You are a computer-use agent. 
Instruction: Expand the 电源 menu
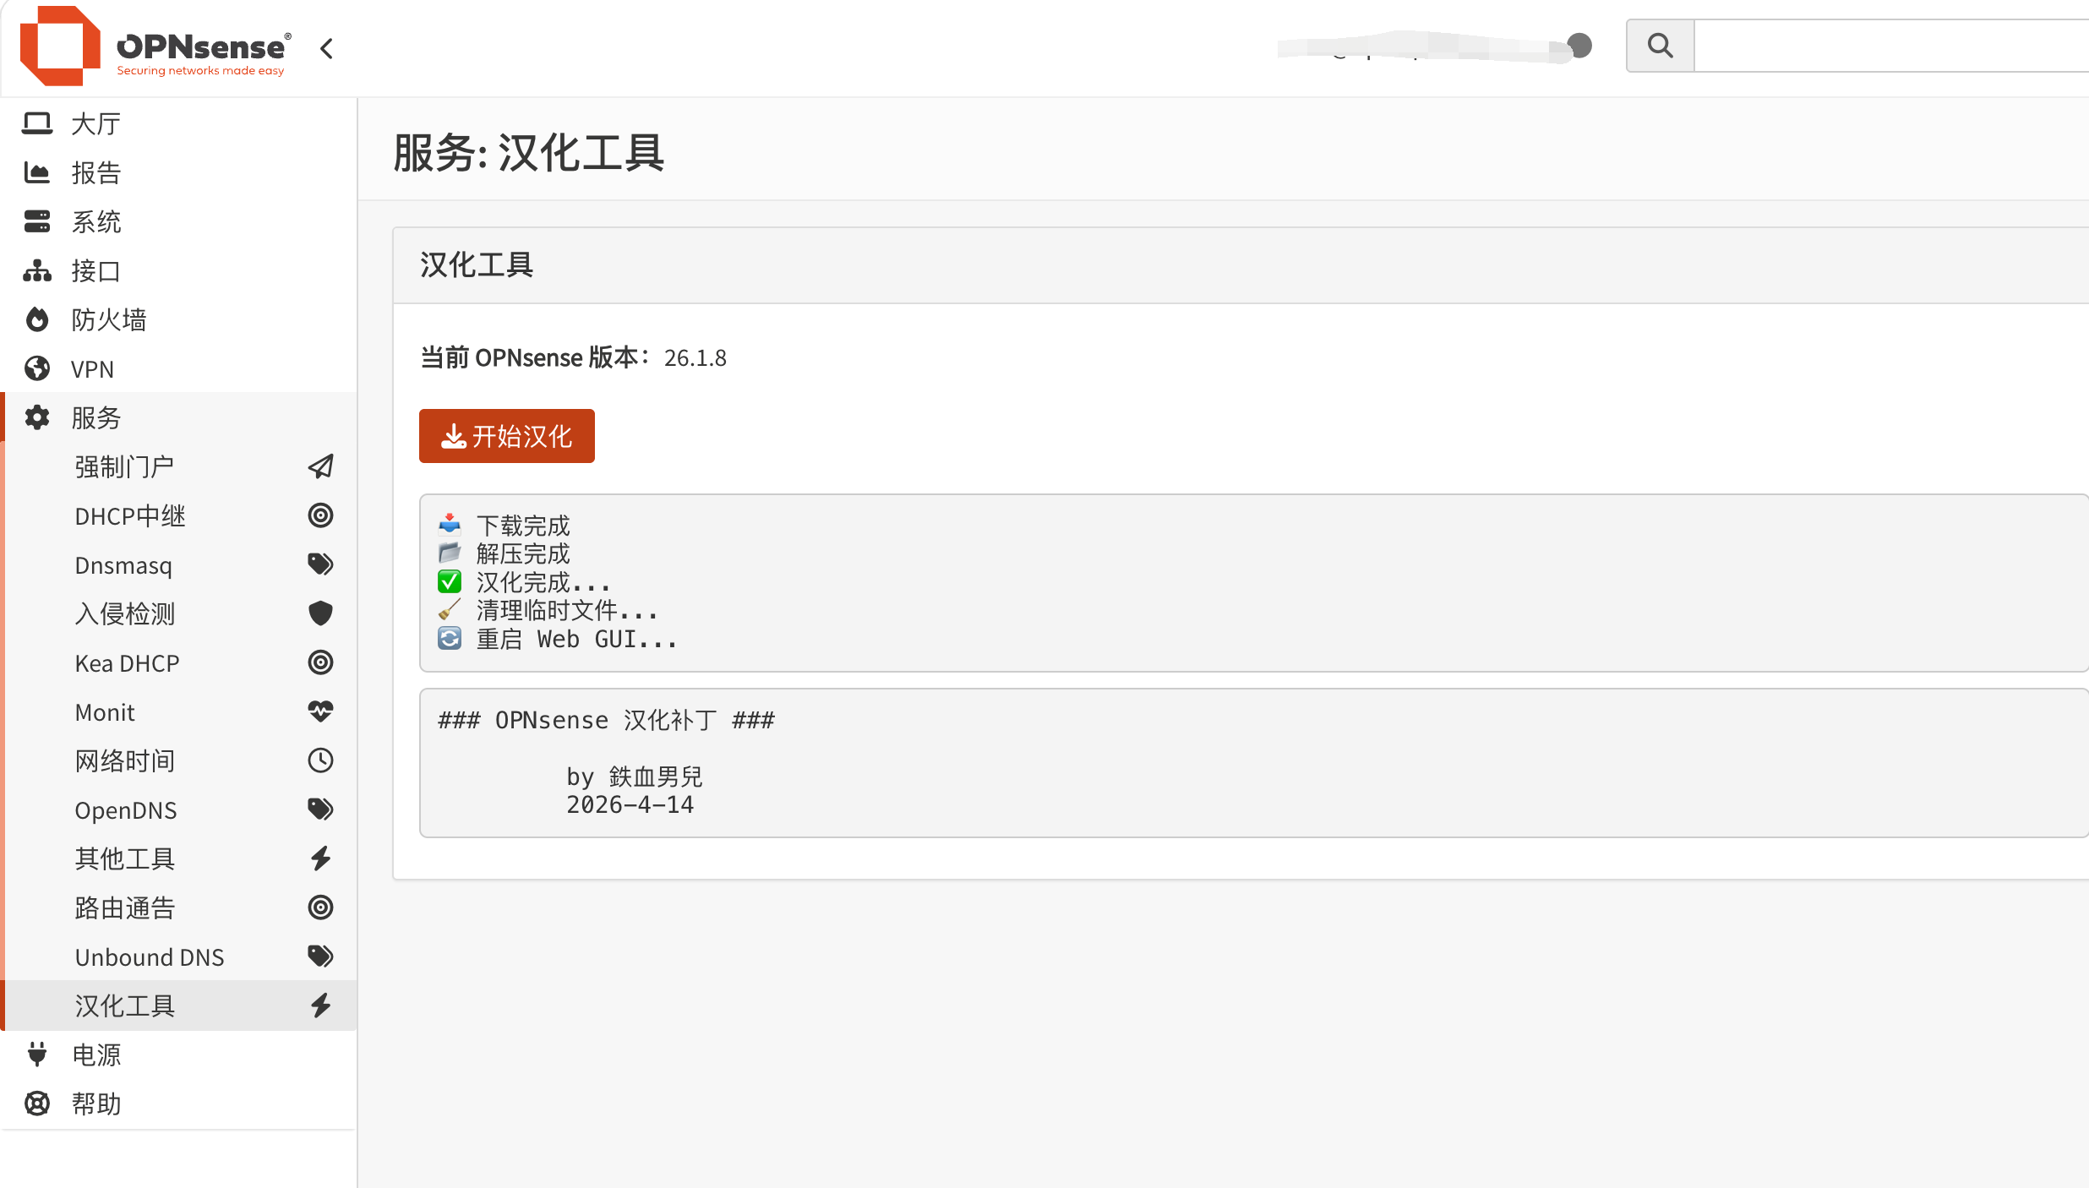(178, 1054)
